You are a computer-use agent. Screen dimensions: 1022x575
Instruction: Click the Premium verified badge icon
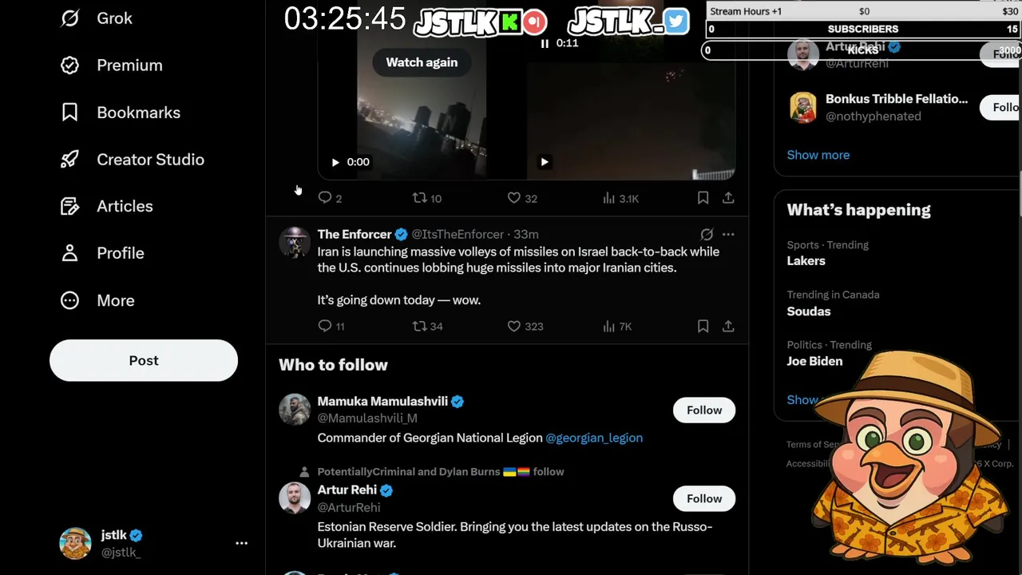coord(70,65)
